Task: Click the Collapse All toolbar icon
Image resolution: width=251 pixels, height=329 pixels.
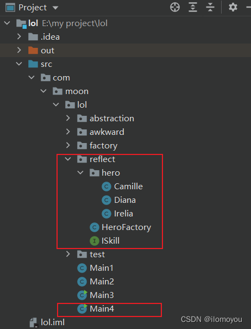Action: [x=210, y=8]
